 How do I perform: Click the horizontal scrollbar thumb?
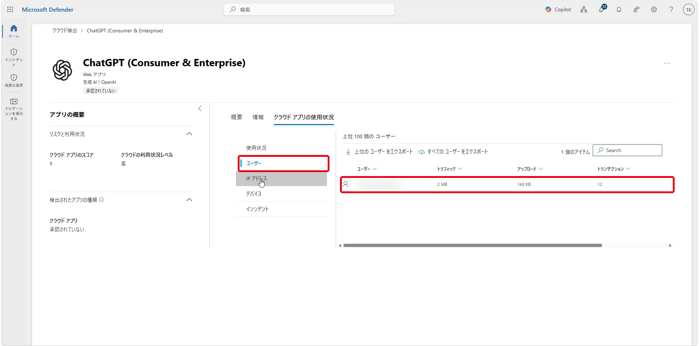point(473,246)
